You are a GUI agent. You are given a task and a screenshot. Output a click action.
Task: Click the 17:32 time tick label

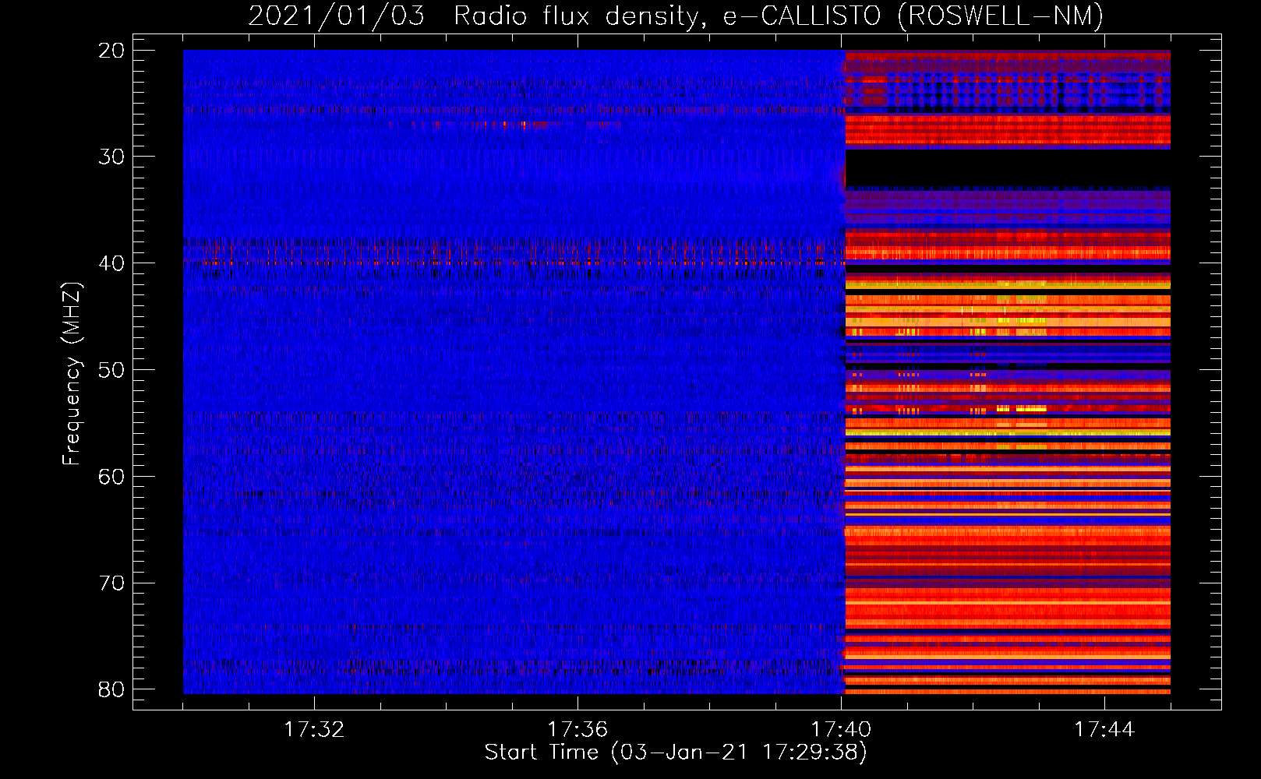(314, 730)
